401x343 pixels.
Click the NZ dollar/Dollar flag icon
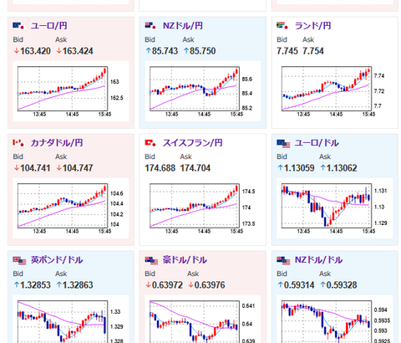coord(283,261)
